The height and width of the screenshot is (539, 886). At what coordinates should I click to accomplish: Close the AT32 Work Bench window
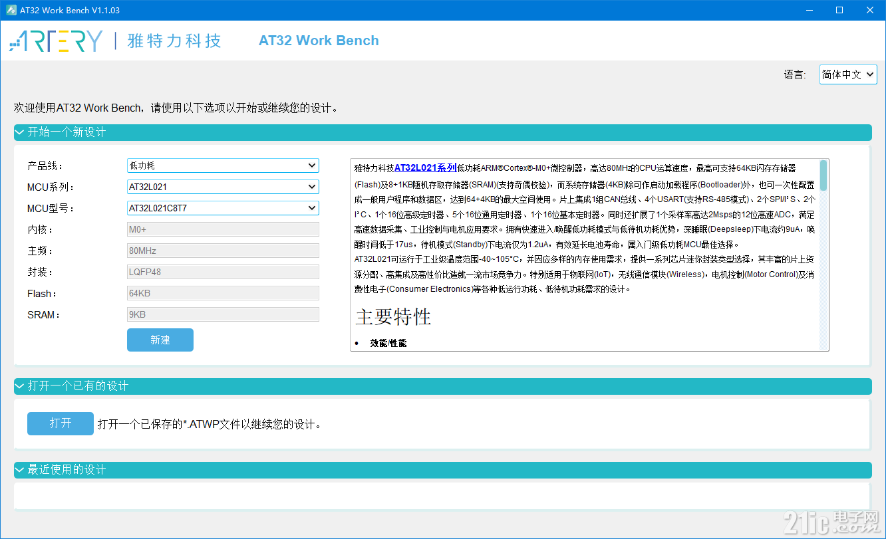click(x=870, y=10)
